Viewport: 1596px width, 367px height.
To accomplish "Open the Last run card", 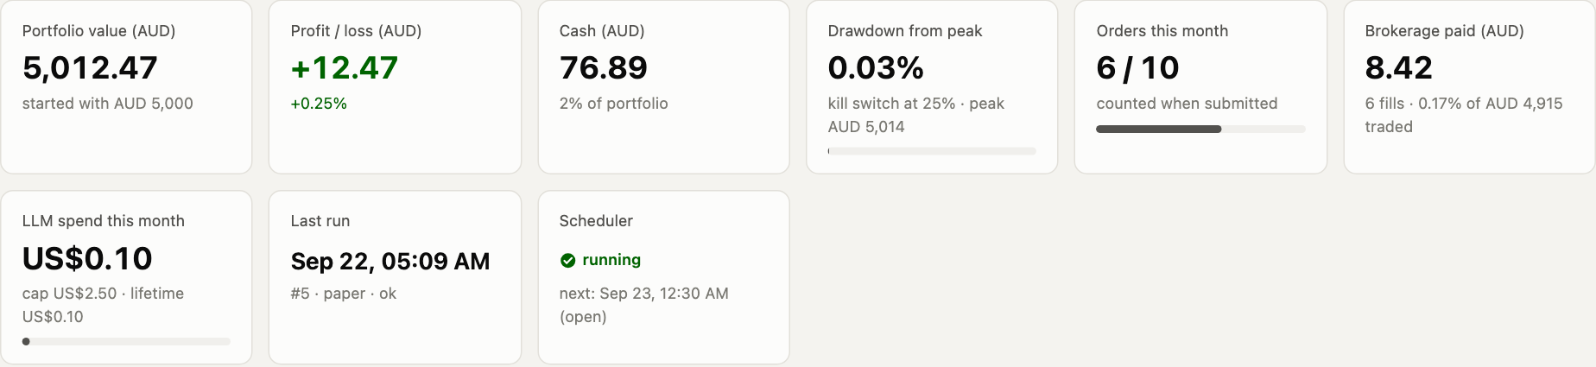I will tap(395, 277).
